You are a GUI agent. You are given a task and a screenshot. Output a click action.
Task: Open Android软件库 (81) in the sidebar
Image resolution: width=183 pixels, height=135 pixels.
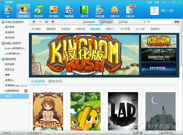[x=15, y=48]
